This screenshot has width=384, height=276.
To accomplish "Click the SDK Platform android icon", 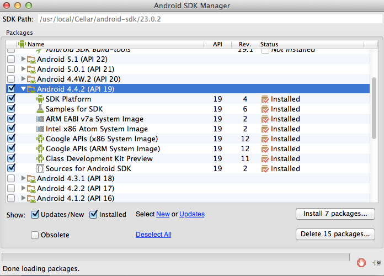I will click(x=40, y=99).
